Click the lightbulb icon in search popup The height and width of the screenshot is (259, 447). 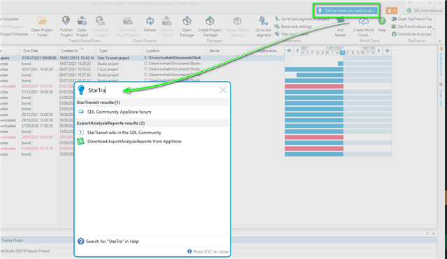coord(81,90)
